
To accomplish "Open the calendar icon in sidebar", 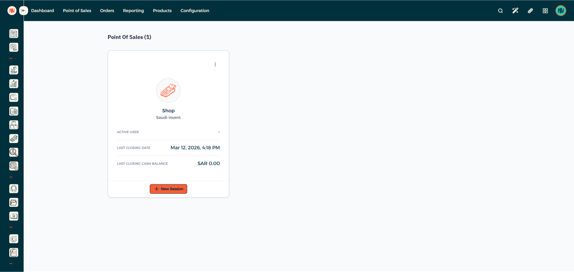I will pos(14,166).
